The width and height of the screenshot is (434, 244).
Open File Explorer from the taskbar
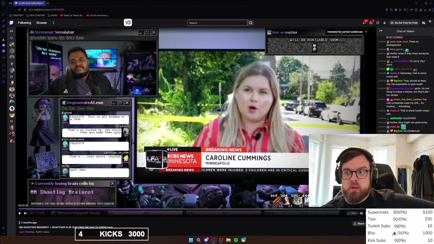point(229,240)
